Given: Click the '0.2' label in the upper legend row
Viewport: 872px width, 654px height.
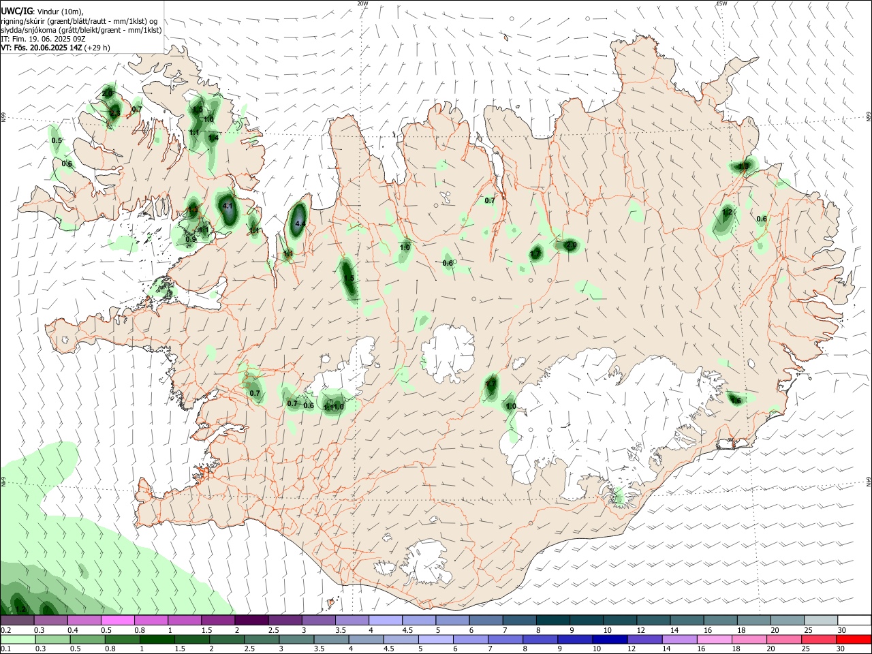Looking at the screenshot, I should click(x=5, y=630).
